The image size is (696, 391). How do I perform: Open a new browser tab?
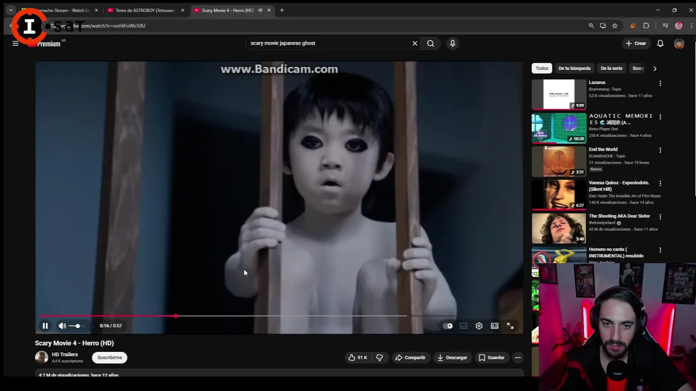click(x=282, y=10)
